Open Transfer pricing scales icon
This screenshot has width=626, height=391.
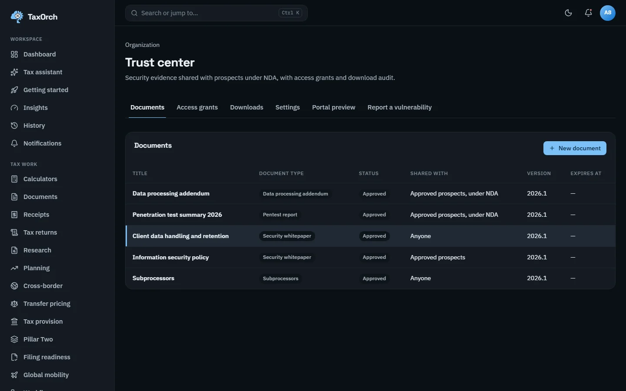14,304
